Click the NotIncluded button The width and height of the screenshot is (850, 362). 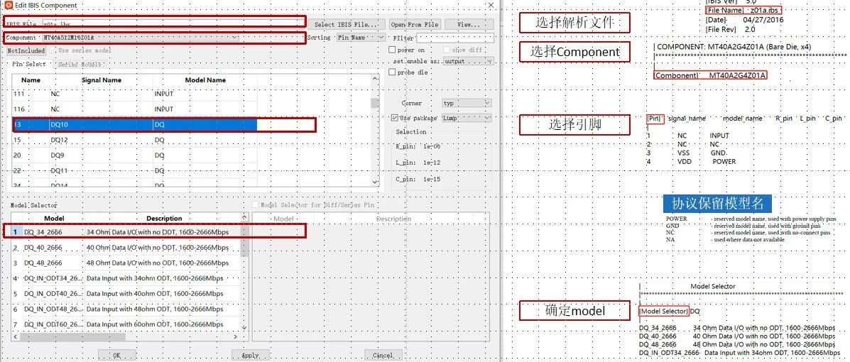tap(26, 50)
